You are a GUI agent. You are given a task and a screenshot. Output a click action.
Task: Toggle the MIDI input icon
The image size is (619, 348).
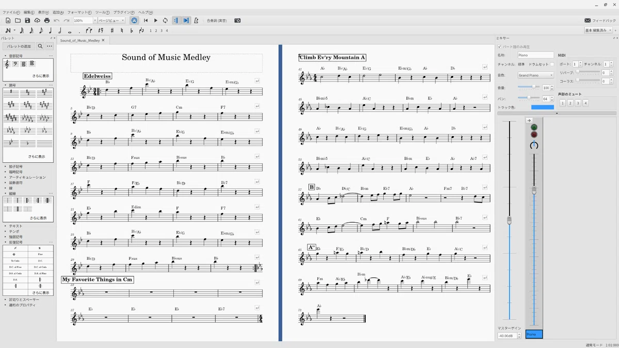134,21
